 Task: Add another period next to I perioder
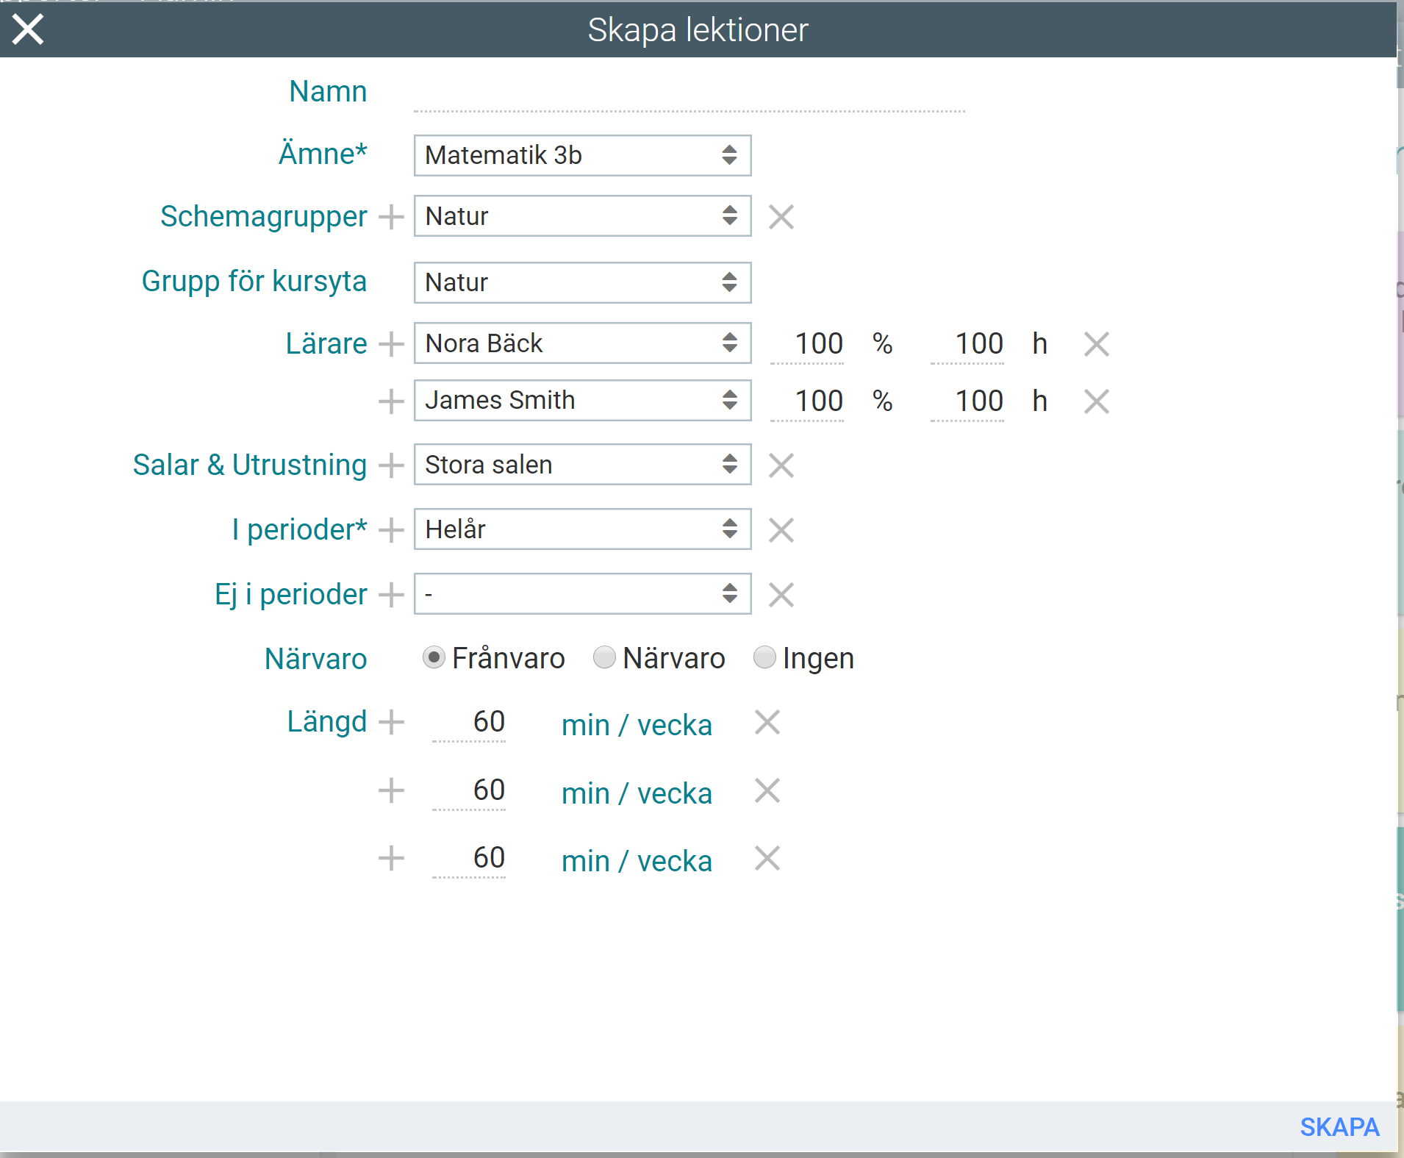[x=391, y=530]
